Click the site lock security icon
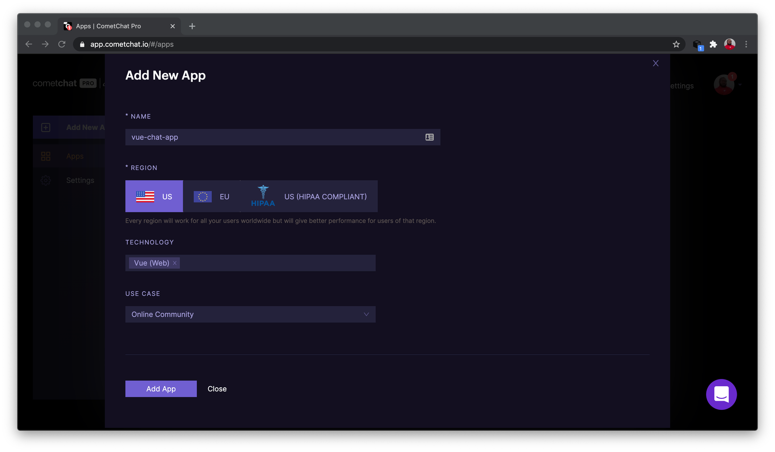 point(82,44)
